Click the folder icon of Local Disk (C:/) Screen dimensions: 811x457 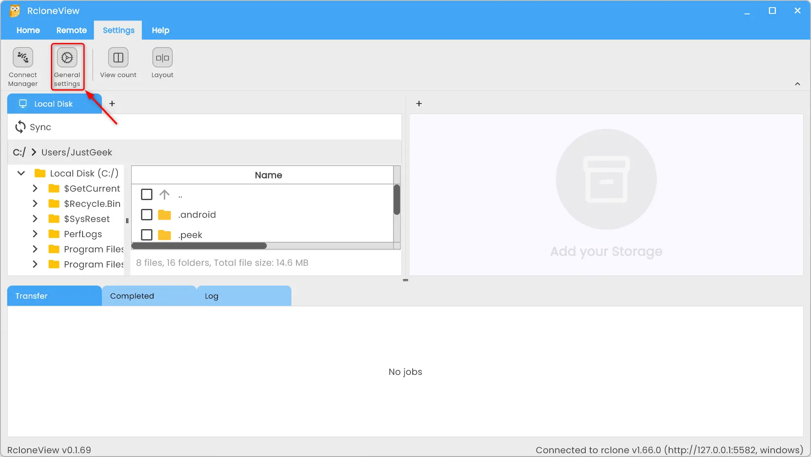click(x=40, y=173)
